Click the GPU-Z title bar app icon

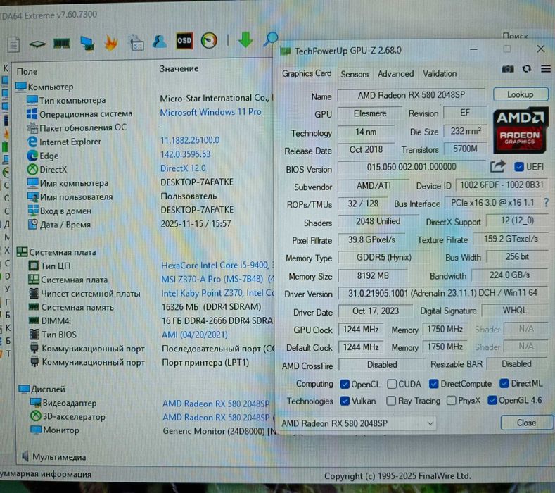286,51
